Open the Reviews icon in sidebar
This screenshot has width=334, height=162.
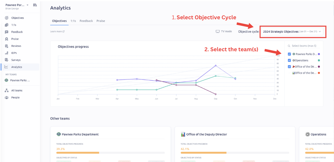(7, 46)
